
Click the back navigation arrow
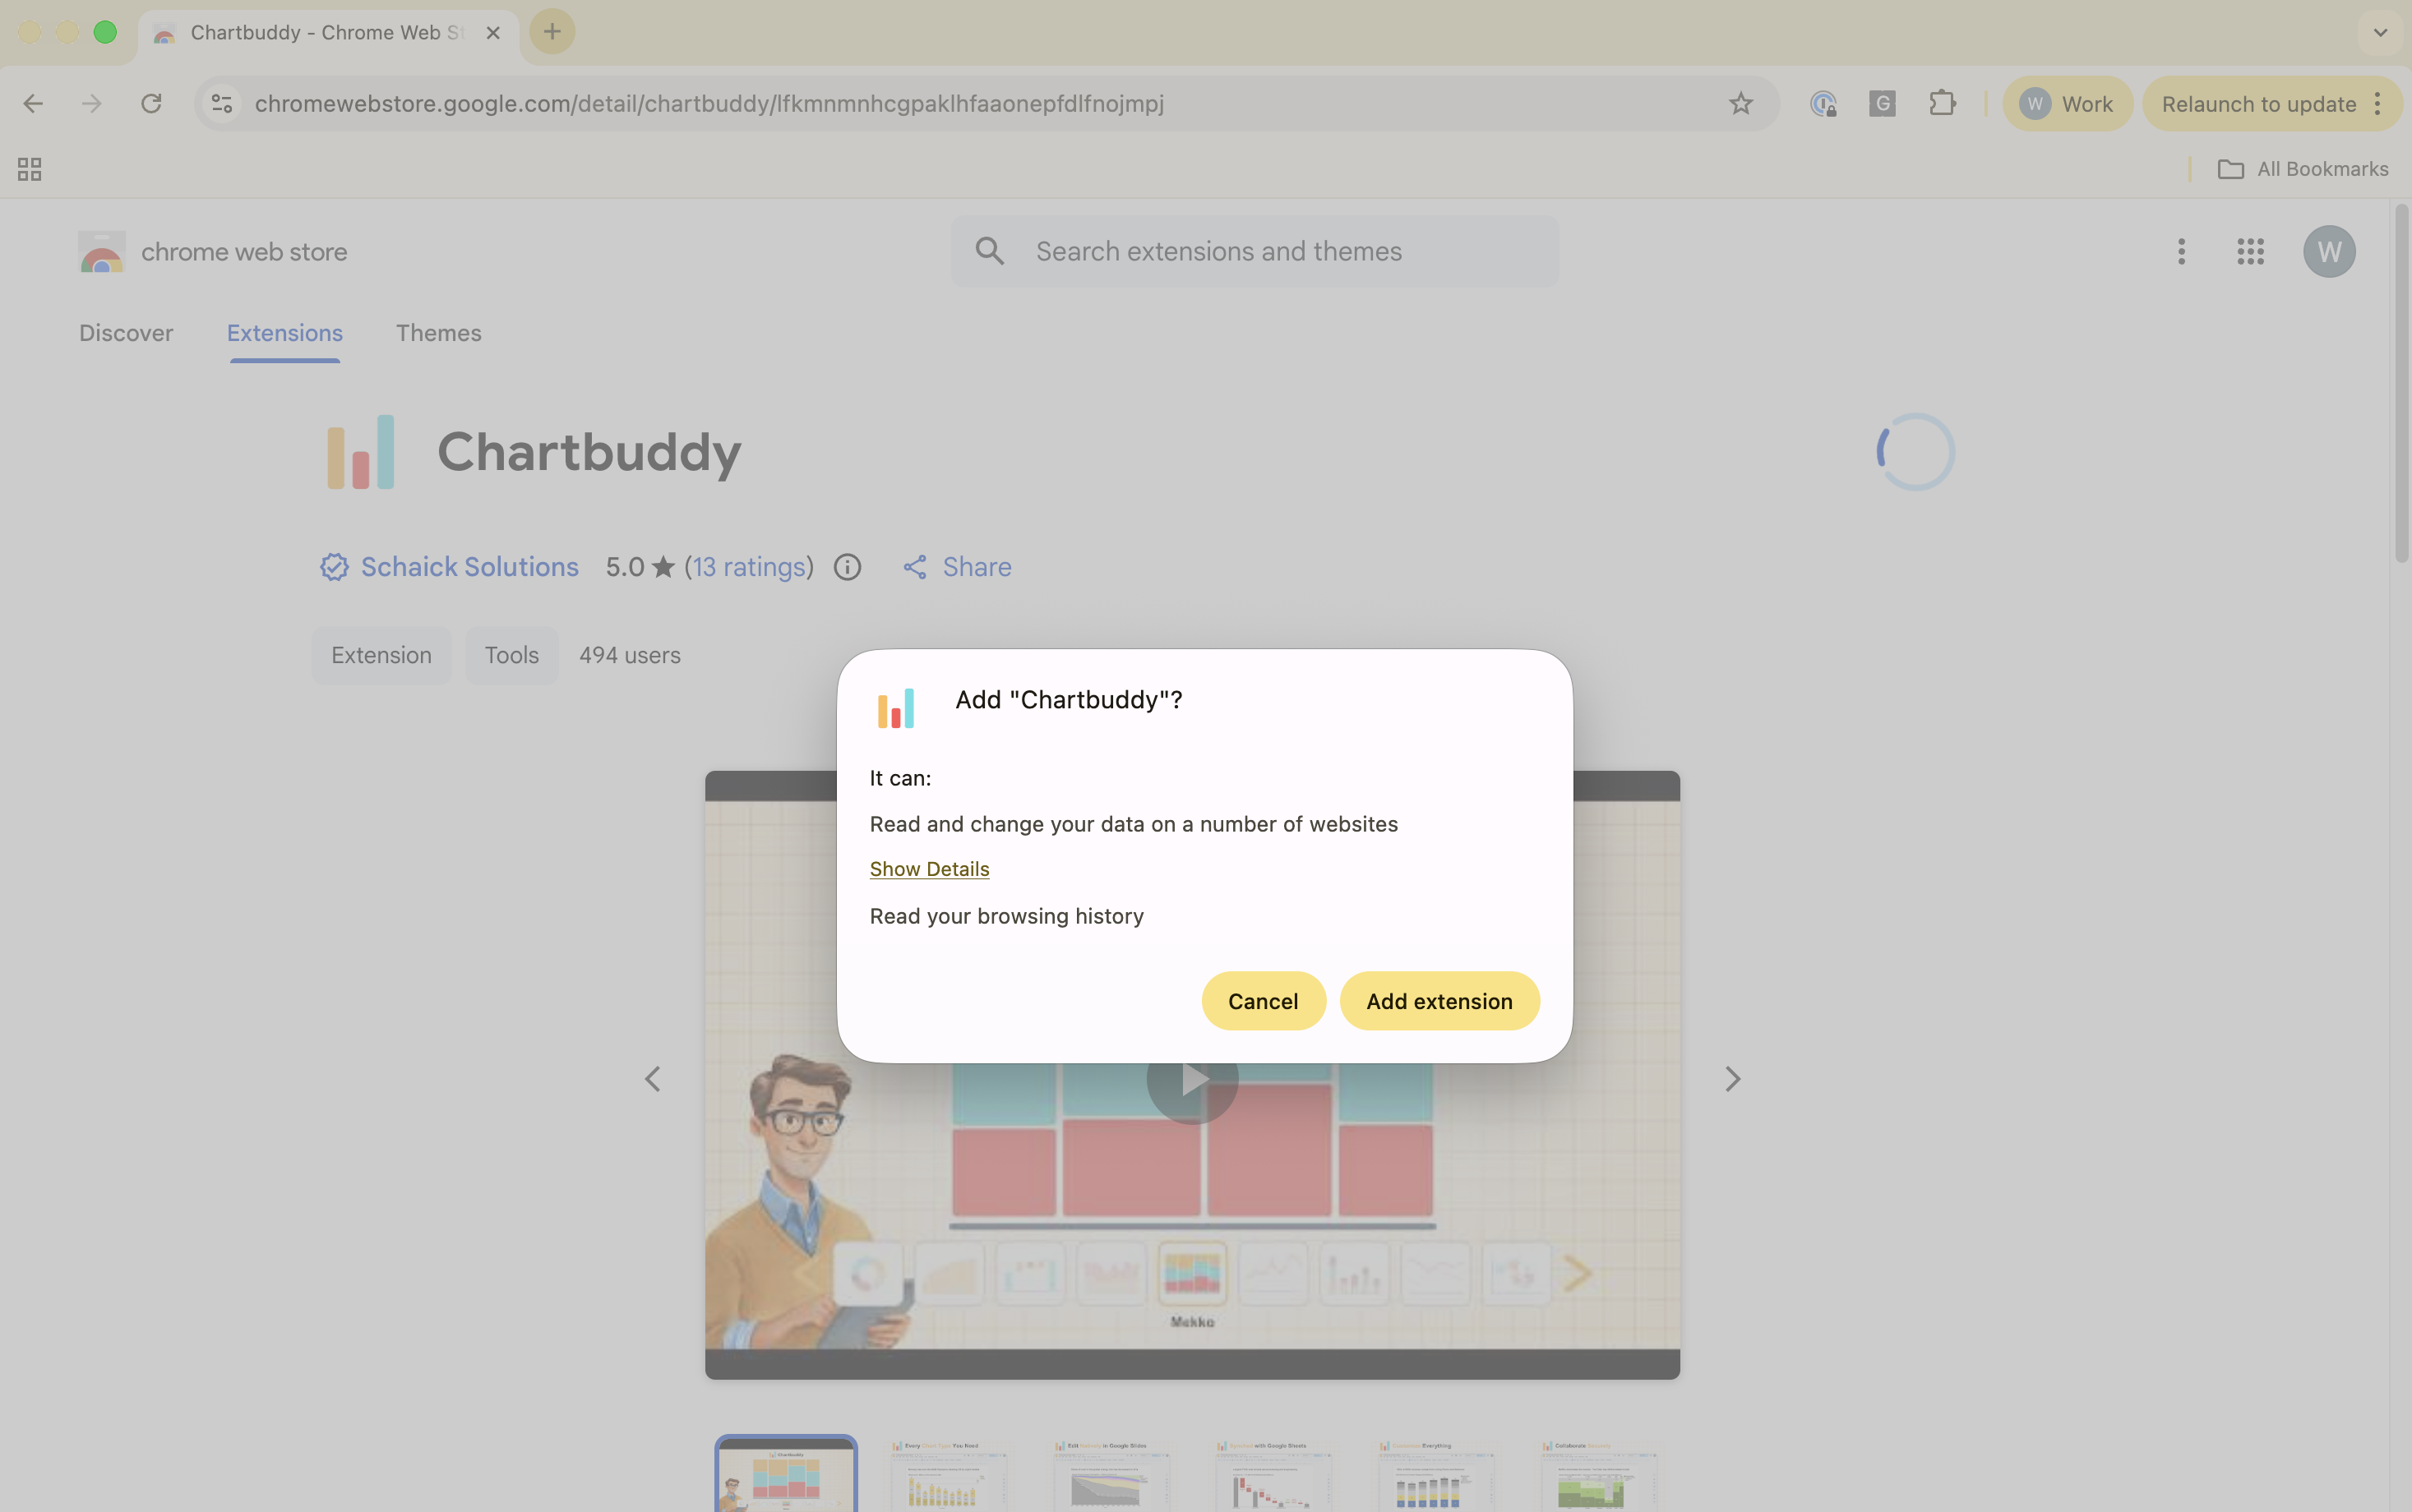(x=33, y=103)
